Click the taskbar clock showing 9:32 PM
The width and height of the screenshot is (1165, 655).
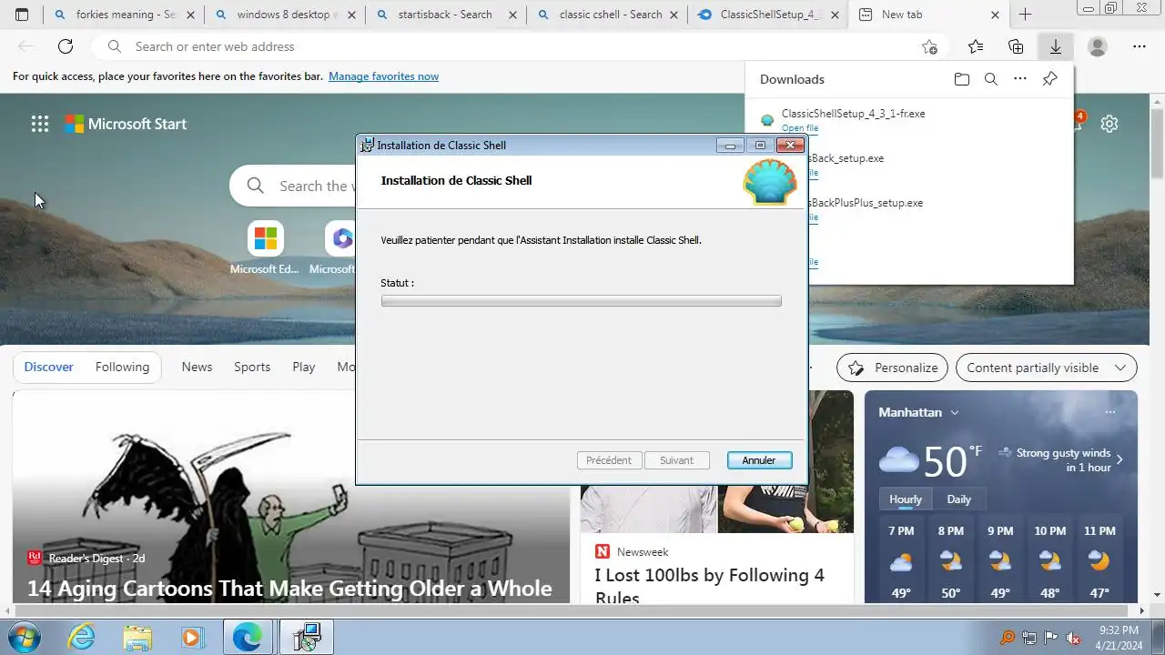[x=1119, y=637]
